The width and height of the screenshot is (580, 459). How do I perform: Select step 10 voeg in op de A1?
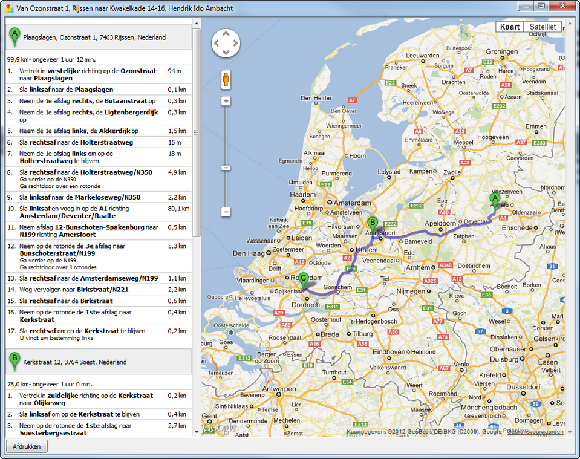point(99,212)
